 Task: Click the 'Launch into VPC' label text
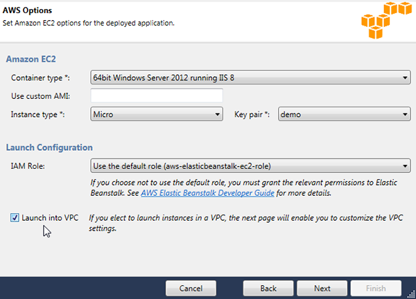pyautogui.click(x=50, y=218)
